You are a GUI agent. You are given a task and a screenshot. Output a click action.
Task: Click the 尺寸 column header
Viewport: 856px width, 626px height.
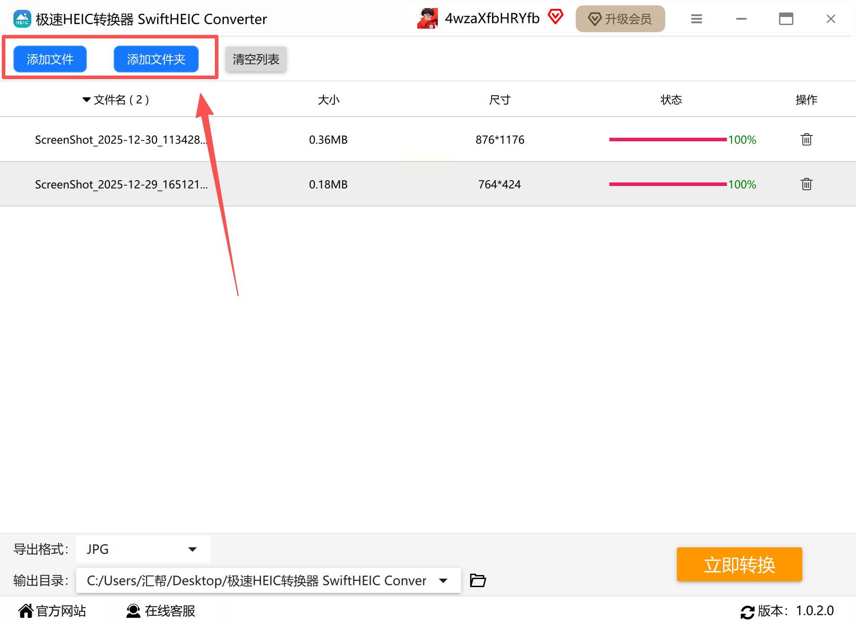click(500, 100)
